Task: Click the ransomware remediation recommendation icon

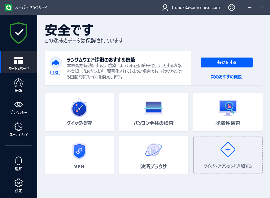Action: tap(56, 62)
